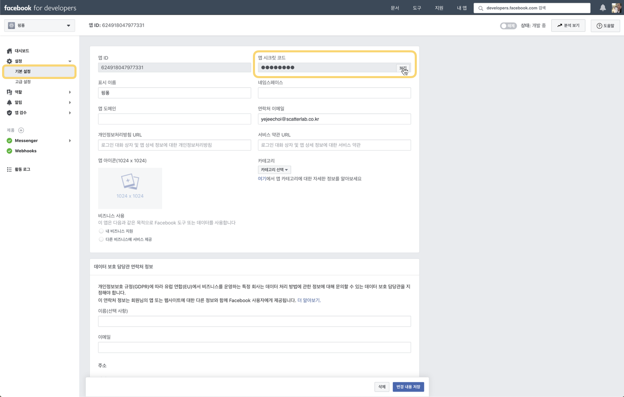Upload an app icon image placeholder
Image resolution: width=624 pixels, height=397 pixels.
click(130, 188)
